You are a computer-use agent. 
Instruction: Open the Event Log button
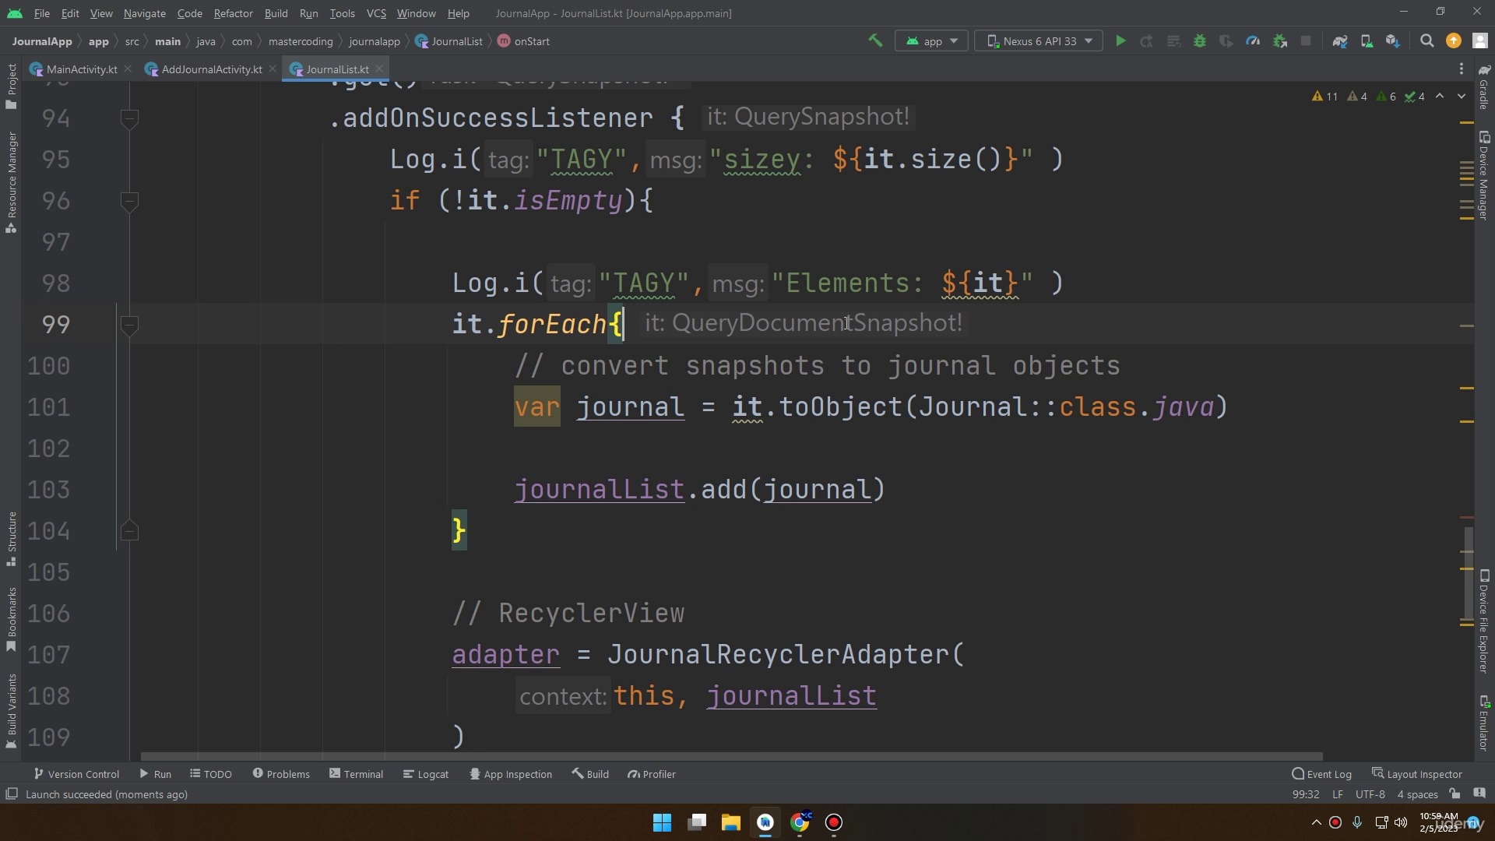tap(1322, 774)
